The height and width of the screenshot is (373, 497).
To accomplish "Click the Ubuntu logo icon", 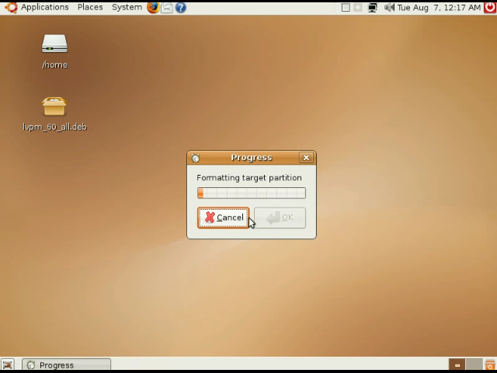I will pos(11,8).
